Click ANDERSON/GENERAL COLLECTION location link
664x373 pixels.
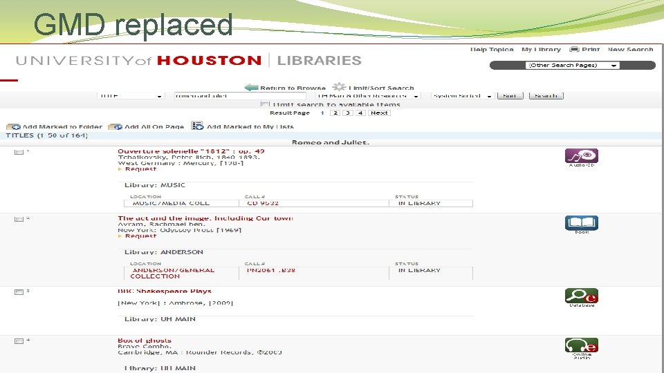[x=172, y=274]
